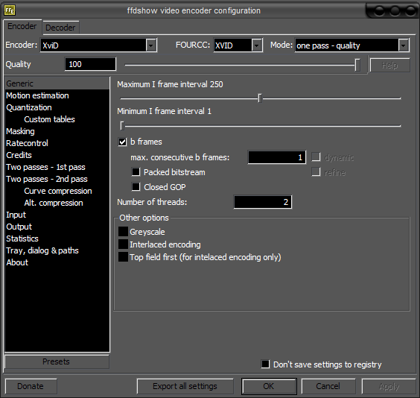Open the Masking settings page
The image size is (420, 398).
(57, 131)
